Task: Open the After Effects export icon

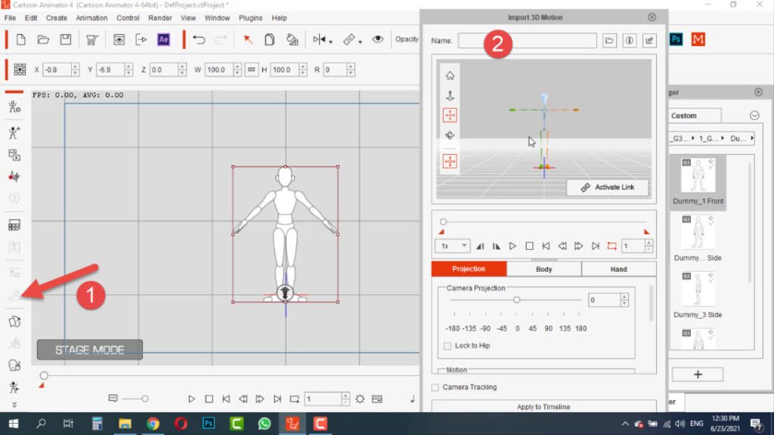Action: coord(163,39)
